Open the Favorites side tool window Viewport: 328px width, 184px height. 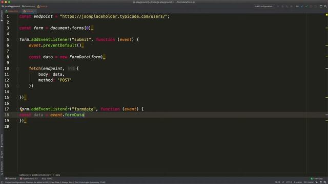pyautogui.click(x=2, y=141)
